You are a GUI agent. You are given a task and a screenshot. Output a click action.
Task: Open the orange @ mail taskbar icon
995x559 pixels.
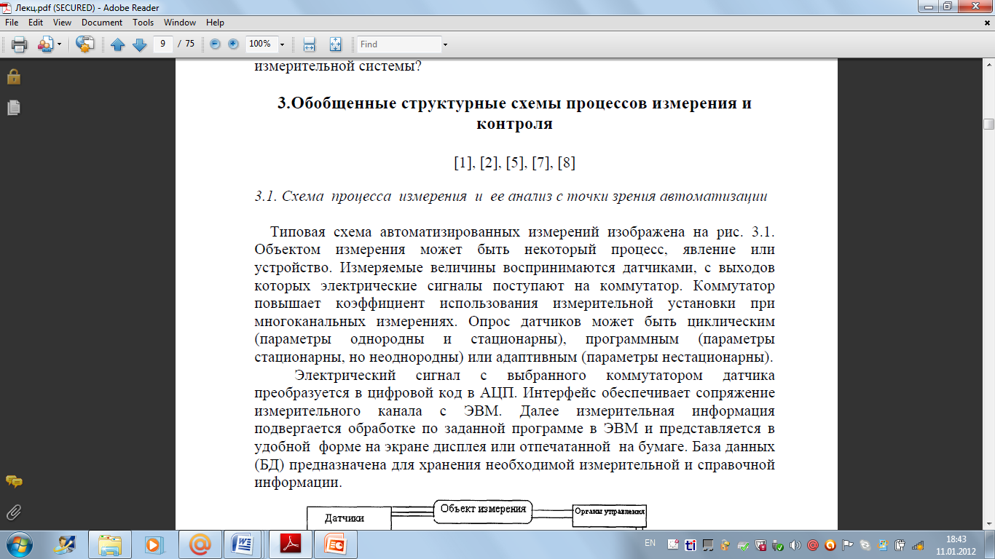pyautogui.click(x=199, y=544)
